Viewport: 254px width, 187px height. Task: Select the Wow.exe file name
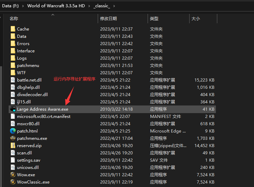[x=26, y=175]
